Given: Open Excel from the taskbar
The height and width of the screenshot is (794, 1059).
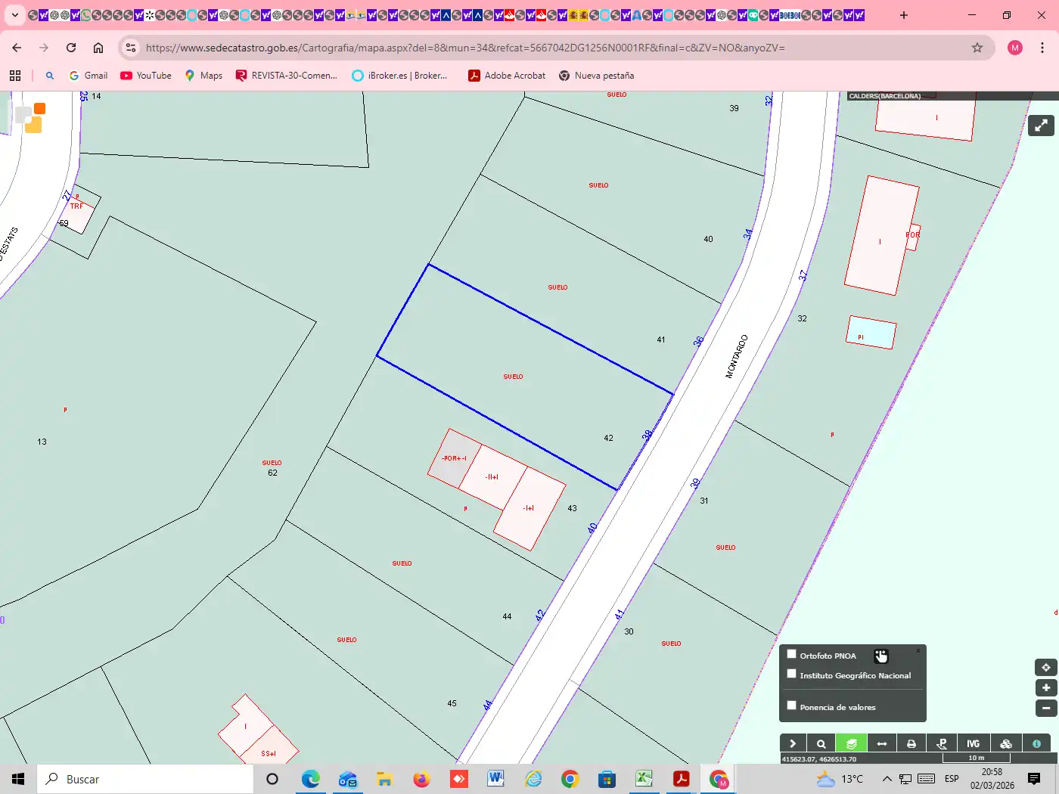Looking at the screenshot, I should point(644,779).
